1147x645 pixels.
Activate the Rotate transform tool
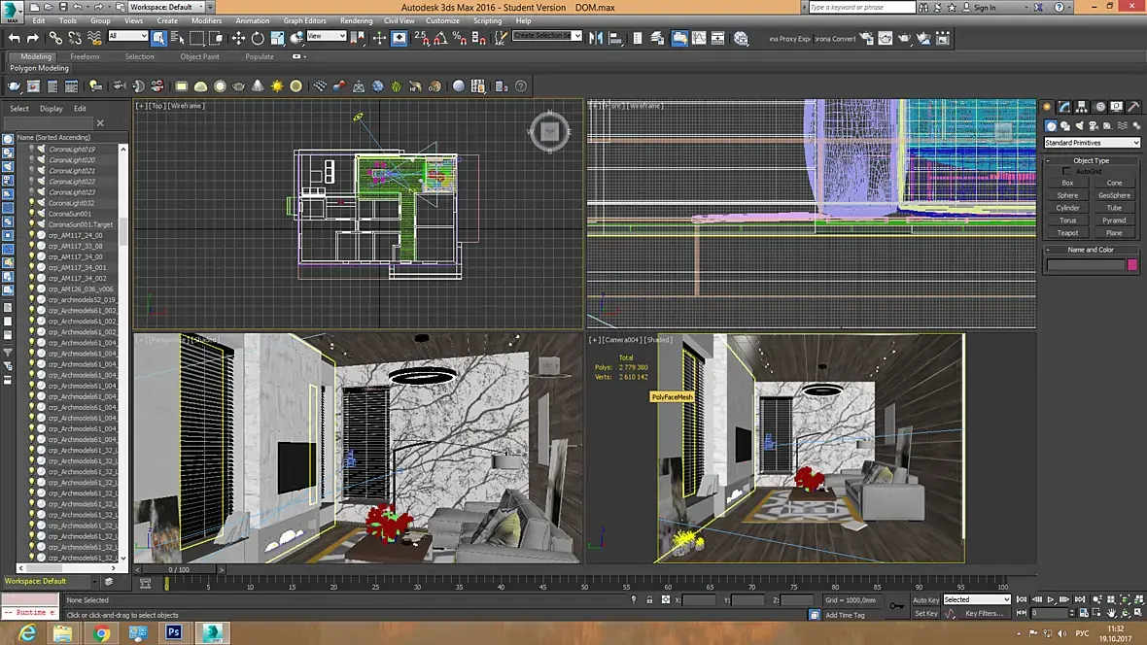(x=258, y=38)
